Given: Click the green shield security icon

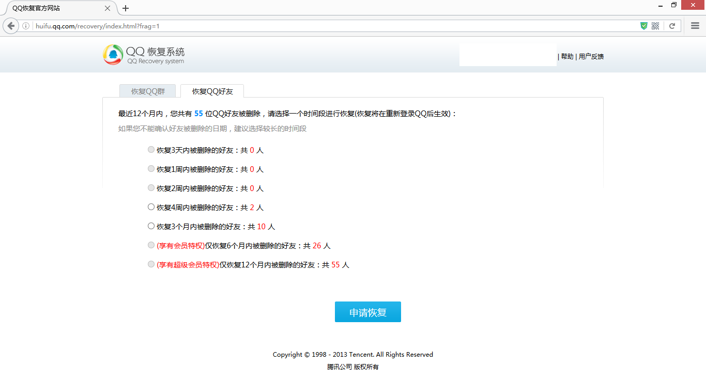Looking at the screenshot, I should 644,26.
